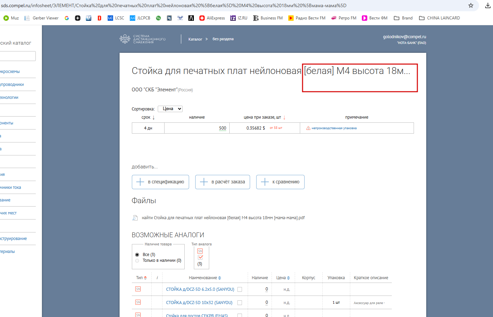Open the Ретро FM bookmark
The image size is (493, 317).
(x=344, y=18)
